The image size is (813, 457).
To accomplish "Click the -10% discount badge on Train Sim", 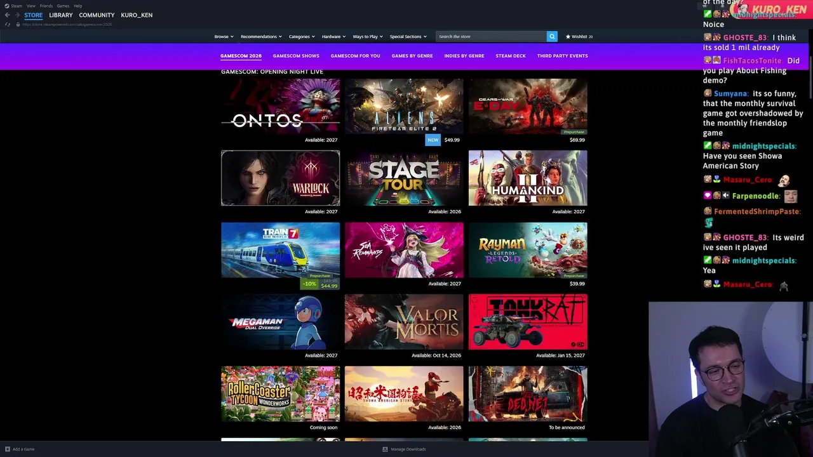I will pos(309,284).
